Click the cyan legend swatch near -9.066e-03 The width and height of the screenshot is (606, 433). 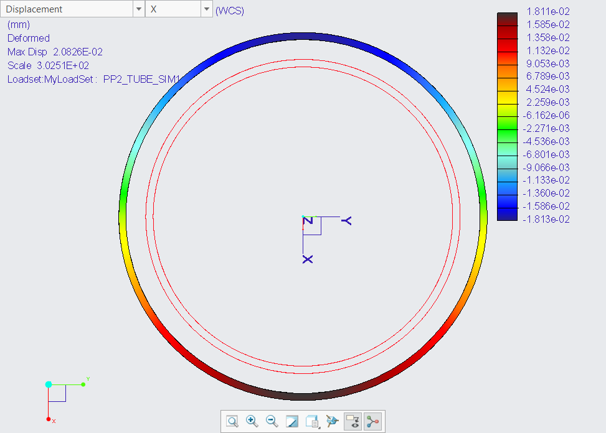point(507,162)
